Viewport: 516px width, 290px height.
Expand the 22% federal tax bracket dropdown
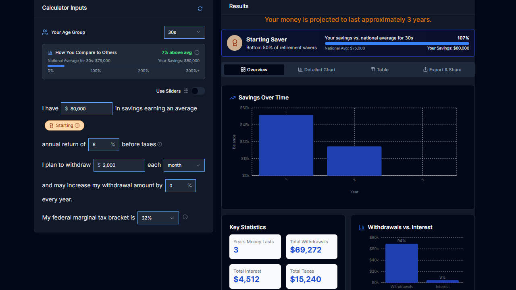click(x=158, y=218)
